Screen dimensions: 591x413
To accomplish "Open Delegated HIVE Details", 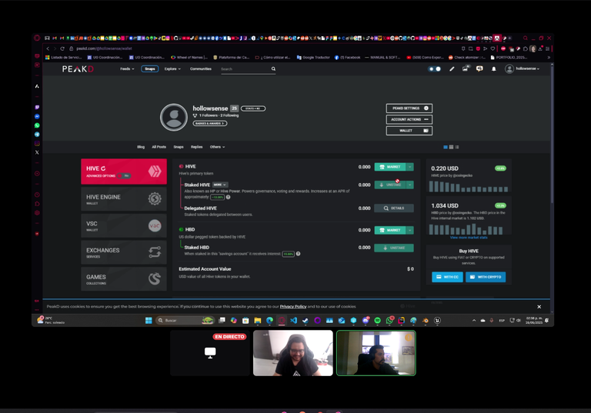I will (394, 208).
